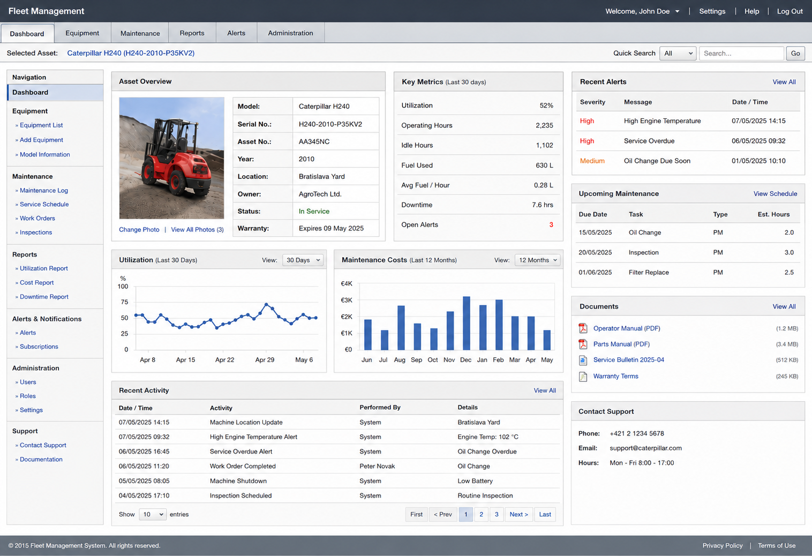Screen dimensions: 812x556
Task: Open the View Schedule link
Action: [775, 194]
